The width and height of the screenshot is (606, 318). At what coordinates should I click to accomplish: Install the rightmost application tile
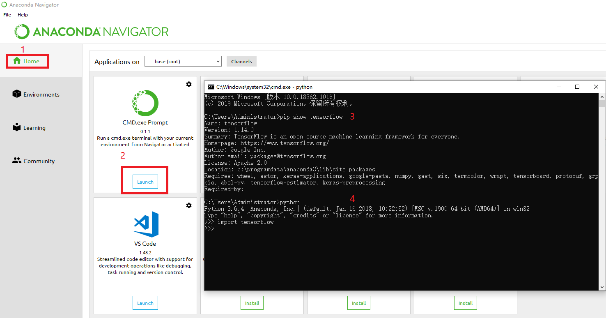465,302
